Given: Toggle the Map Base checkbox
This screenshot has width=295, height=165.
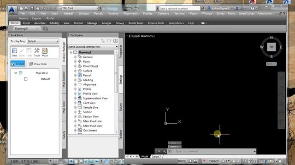Looking at the screenshot, I should [20, 72].
